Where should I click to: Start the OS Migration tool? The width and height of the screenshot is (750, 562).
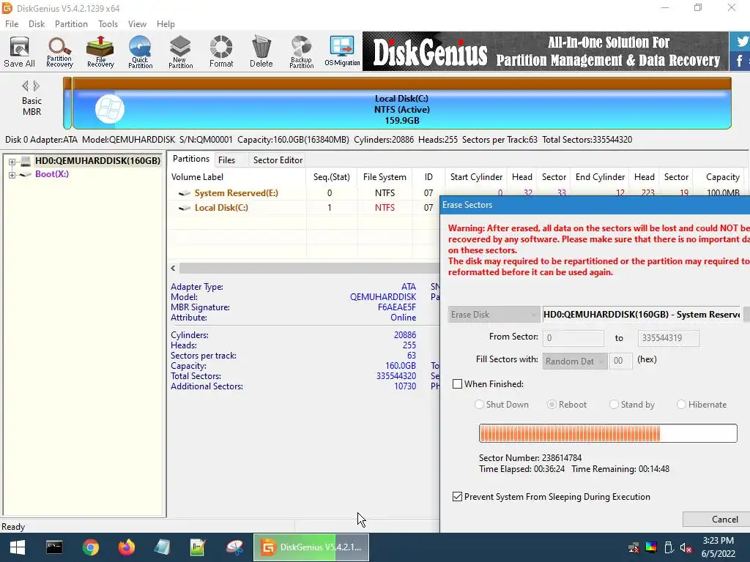[x=342, y=52]
